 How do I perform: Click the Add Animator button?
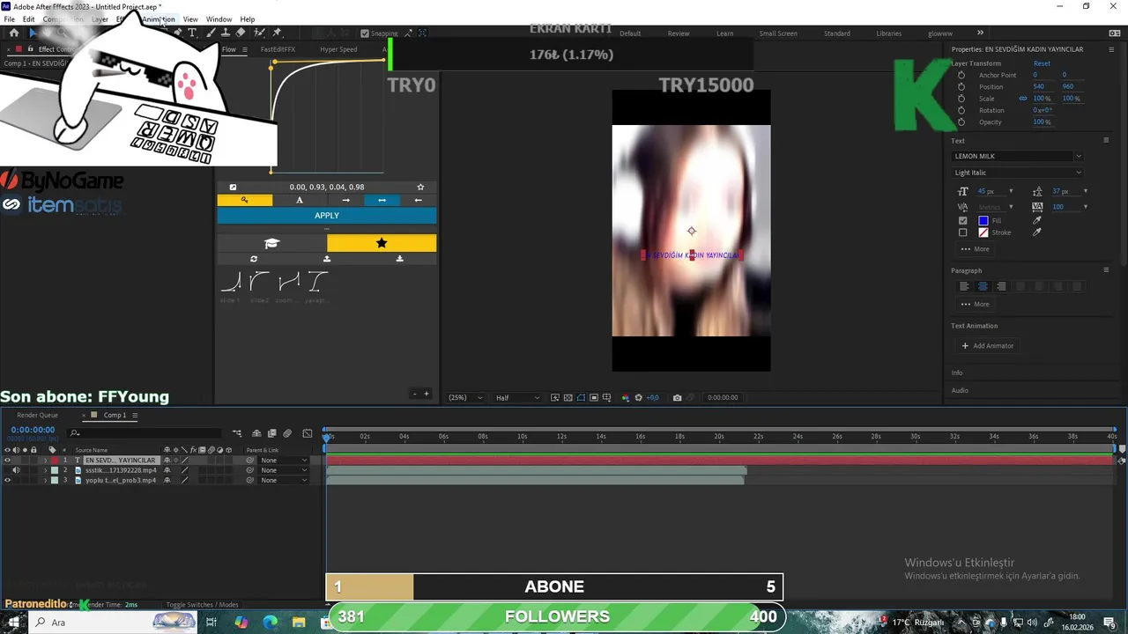[x=988, y=346]
